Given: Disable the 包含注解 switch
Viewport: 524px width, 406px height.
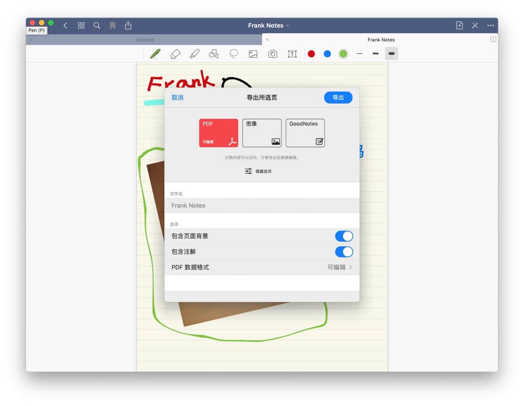Looking at the screenshot, I should 344,252.
